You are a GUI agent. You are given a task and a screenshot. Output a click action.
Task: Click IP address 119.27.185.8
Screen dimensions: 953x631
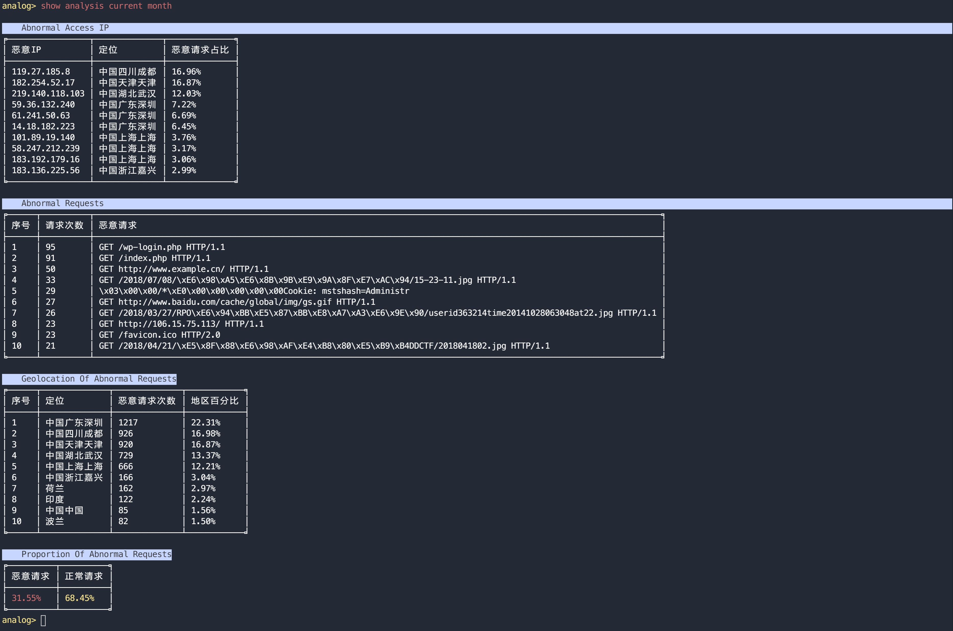point(41,72)
